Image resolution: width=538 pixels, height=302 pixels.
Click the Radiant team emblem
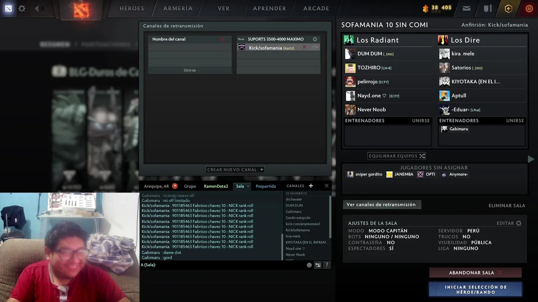349,40
